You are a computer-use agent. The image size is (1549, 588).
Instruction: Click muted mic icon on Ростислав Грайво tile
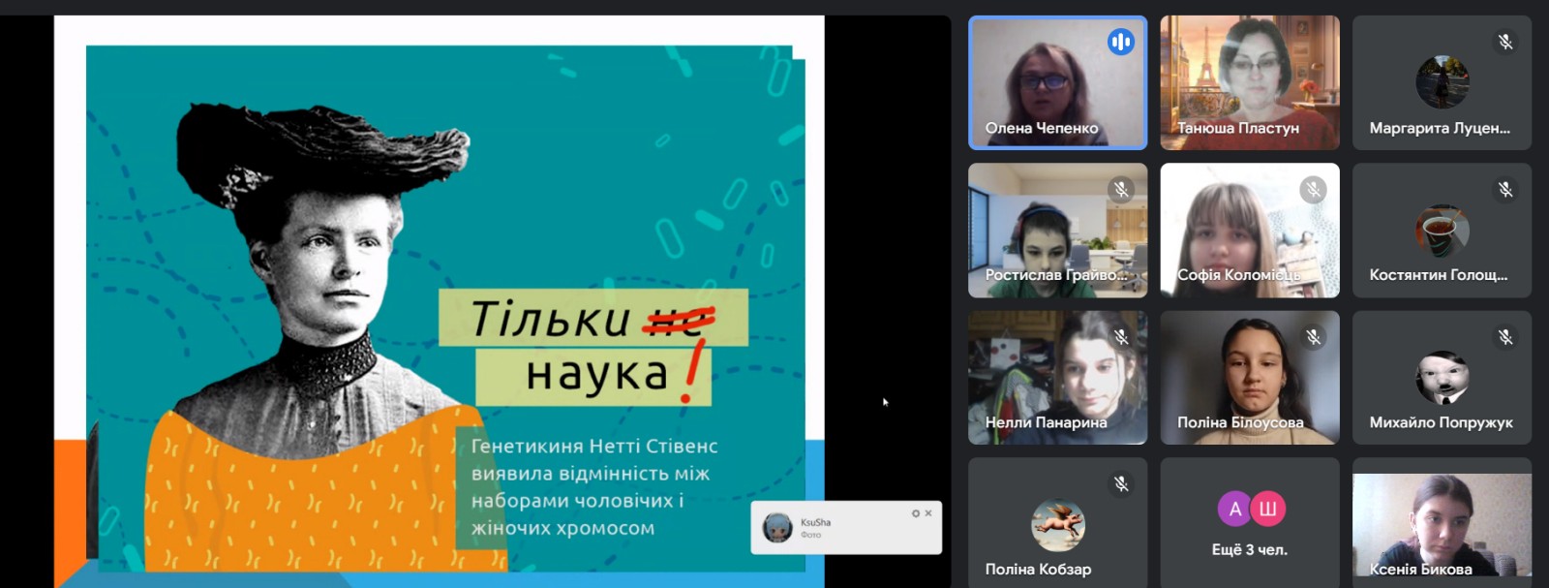click(1120, 190)
